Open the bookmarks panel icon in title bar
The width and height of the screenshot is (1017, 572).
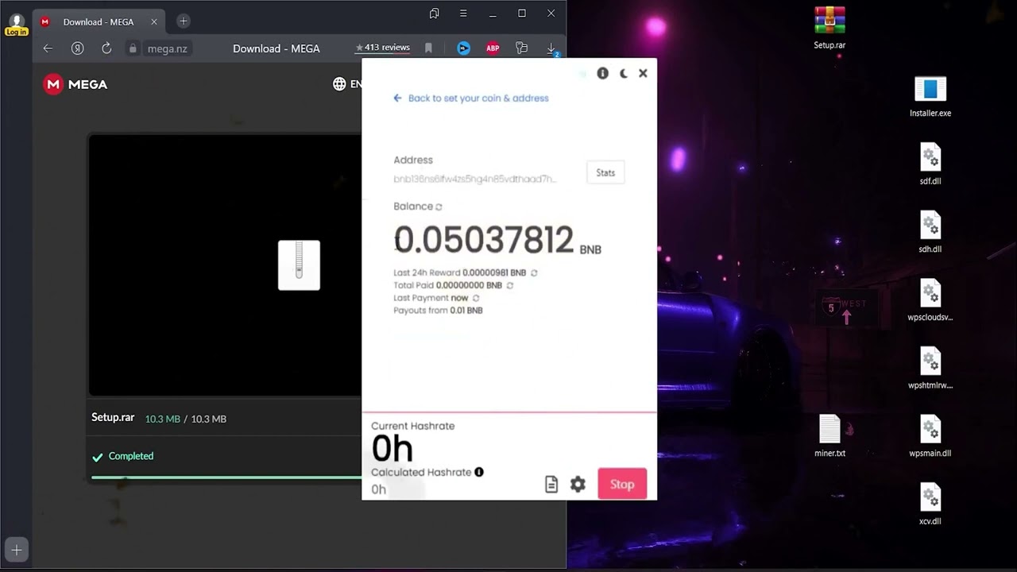(434, 14)
